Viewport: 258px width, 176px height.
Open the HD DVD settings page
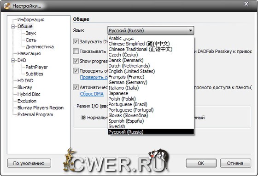click(x=25, y=80)
